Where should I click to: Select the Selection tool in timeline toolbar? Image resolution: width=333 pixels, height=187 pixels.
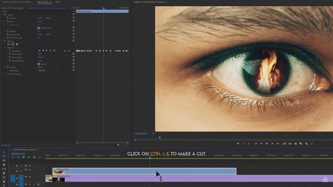click(4, 152)
